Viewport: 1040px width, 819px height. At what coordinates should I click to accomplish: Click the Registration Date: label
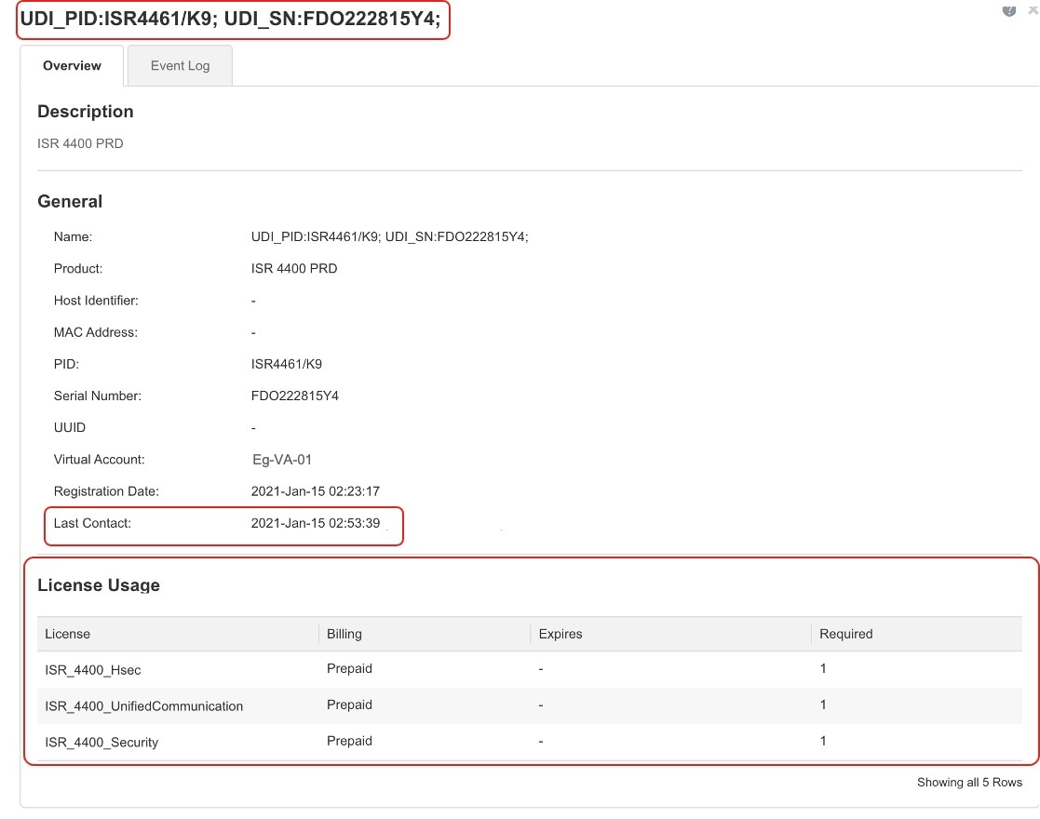(x=106, y=491)
